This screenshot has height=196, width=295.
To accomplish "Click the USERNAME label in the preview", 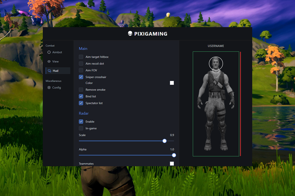I will (216, 46).
